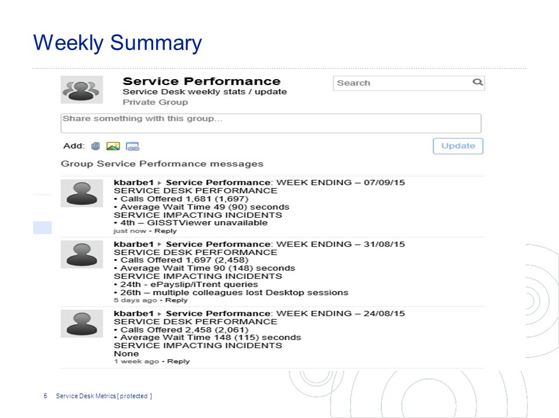Image resolution: width=559 pixels, height=418 pixels.
Task: Reply to the week ending 24/08/15 post
Action: click(178, 362)
